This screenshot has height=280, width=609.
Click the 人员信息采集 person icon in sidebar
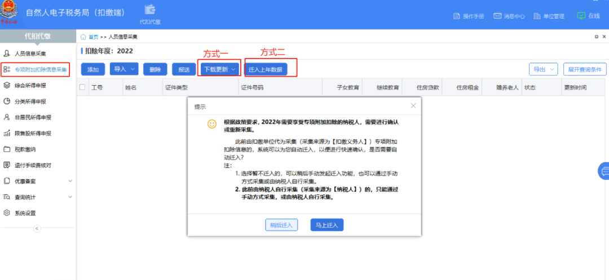click(6, 53)
